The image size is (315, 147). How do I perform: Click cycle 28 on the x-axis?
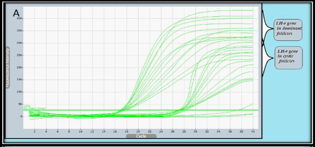pos(184,131)
